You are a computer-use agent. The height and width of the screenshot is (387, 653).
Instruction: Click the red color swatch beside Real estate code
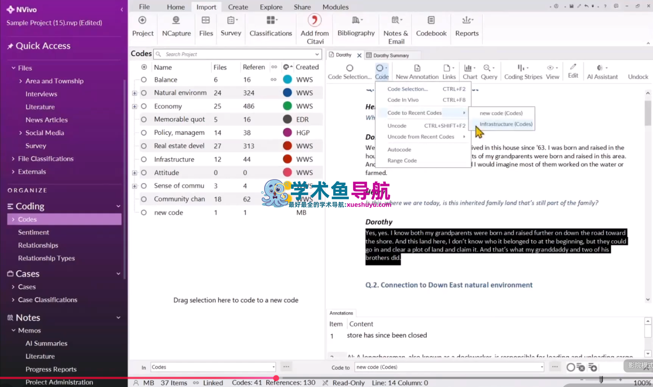click(287, 146)
